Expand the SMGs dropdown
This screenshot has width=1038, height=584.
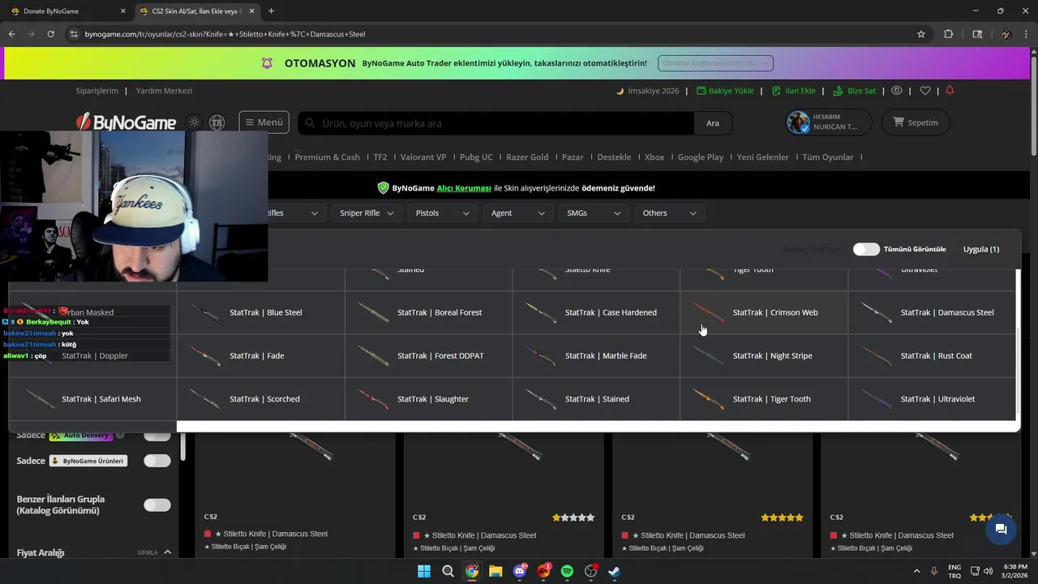594,213
